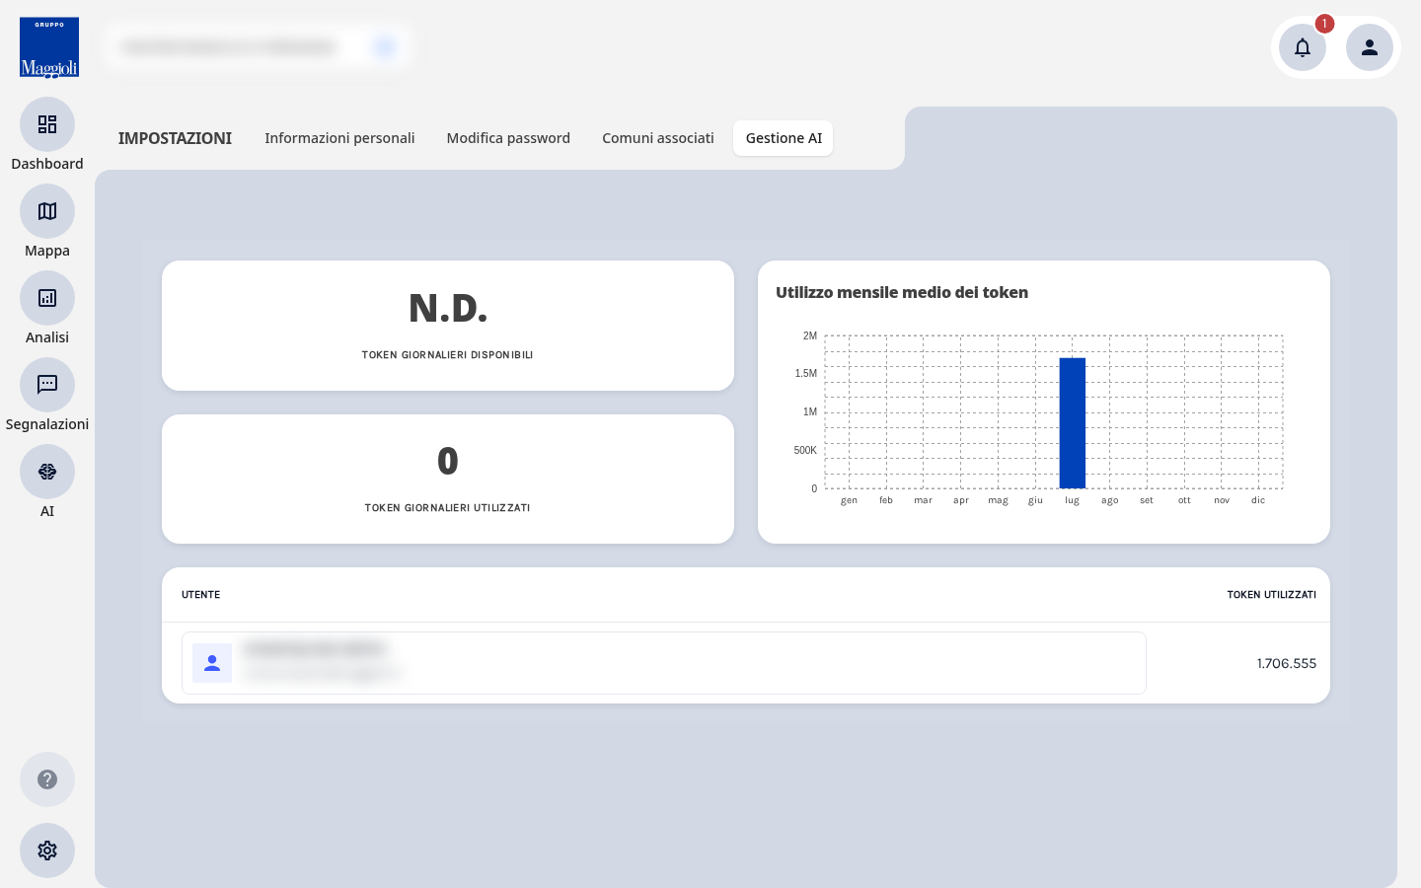Click the N.D. available tokens value
This screenshot has height=888, width=1421.
[x=448, y=308]
